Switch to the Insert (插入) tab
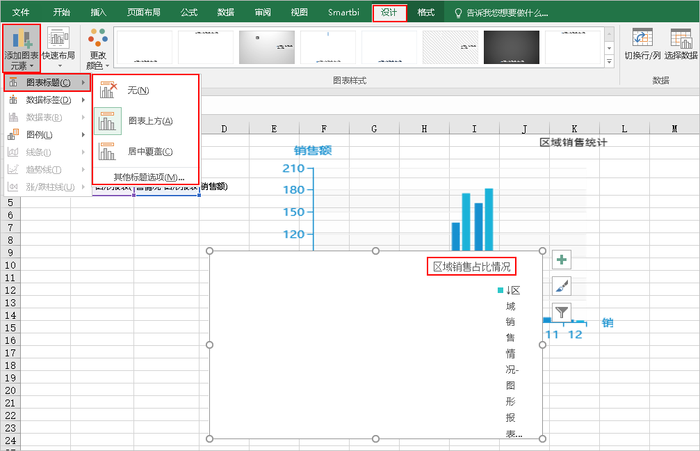 pyautogui.click(x=98, y=12)
